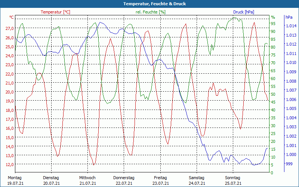Click the 999 pressure axis value

(x=289, y=164)
